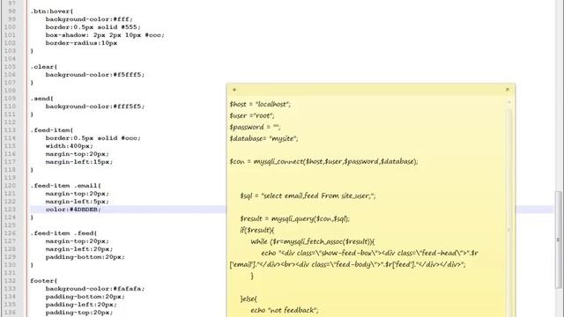Click '.send{' selector line
Screen dimensions: 564x317
[42, 98]
